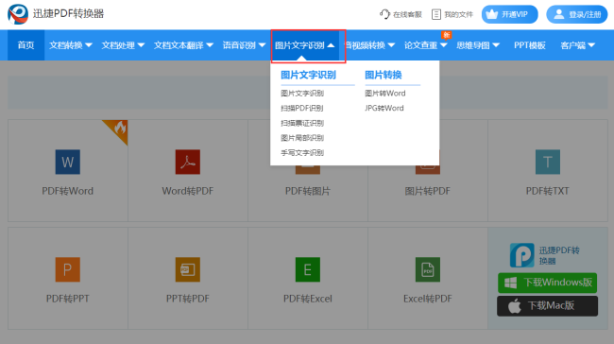Screen dimensions: 614x344
Task: Expand the 音视频转换 dropdown
Action: [x=369, y=45]
